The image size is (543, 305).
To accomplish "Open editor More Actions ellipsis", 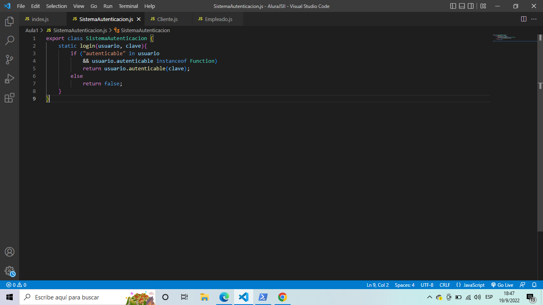I will 534,19.
